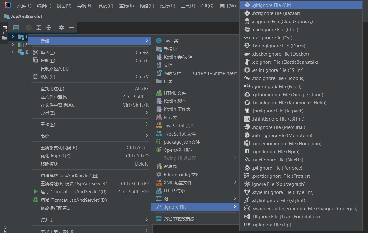Click the JSHint JS icon
The width and height of the screenshot is (368, 233).
click(x=247, y=119)
